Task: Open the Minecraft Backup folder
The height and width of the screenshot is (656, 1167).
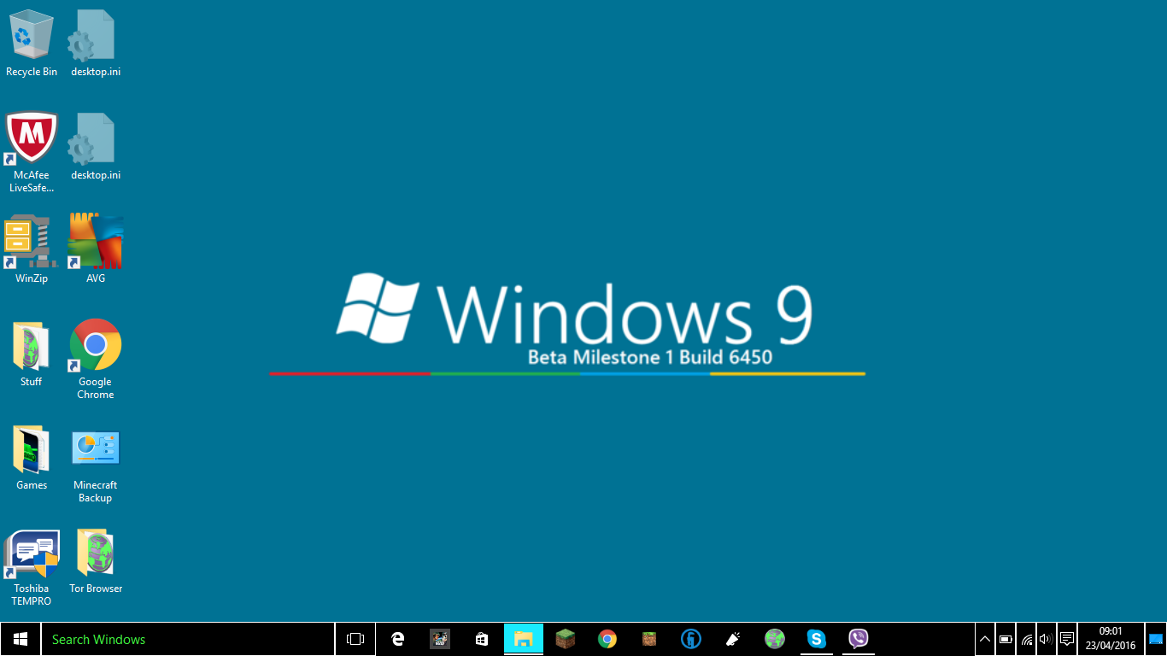Action: click(95, 446)
